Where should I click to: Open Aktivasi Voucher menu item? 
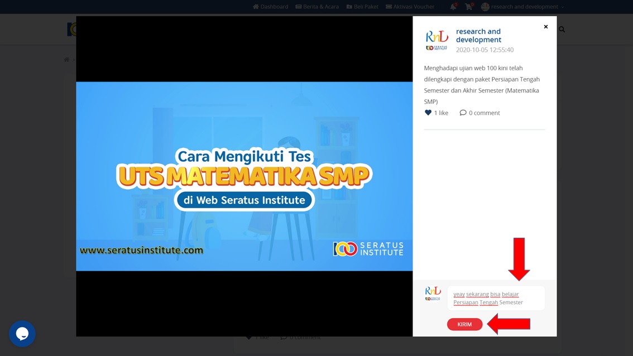410,7
